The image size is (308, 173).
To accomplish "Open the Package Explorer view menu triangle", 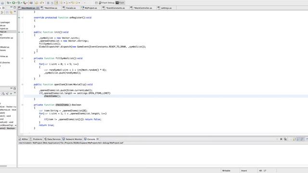I will click(15, 12).
